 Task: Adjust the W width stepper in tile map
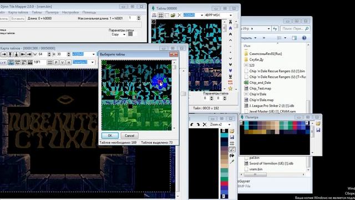(49, 54)
